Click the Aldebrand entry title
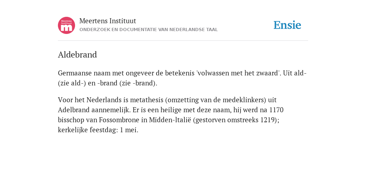The height and width of the screenshot is (183, 366). point(77,55)
